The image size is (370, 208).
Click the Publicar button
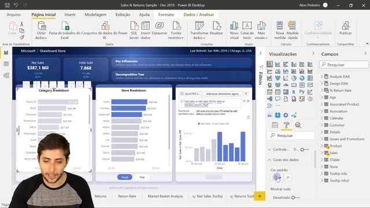[x=346, y=28]
